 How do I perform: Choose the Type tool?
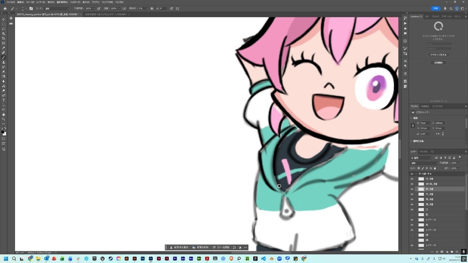[4, 100]
